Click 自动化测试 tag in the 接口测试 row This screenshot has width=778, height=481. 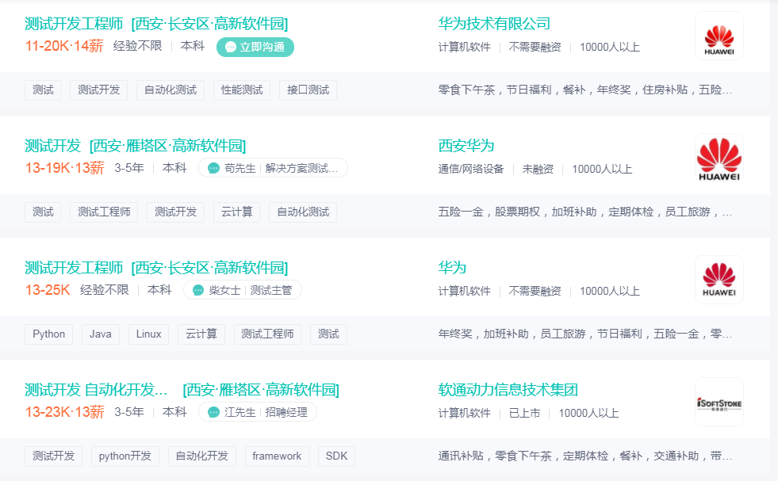[171, 90]
